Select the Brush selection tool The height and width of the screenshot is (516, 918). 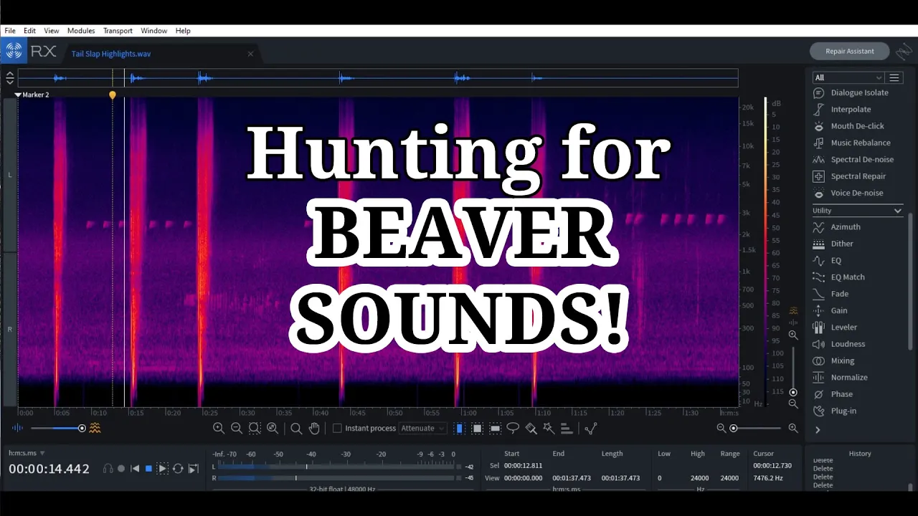pos(531,428)
